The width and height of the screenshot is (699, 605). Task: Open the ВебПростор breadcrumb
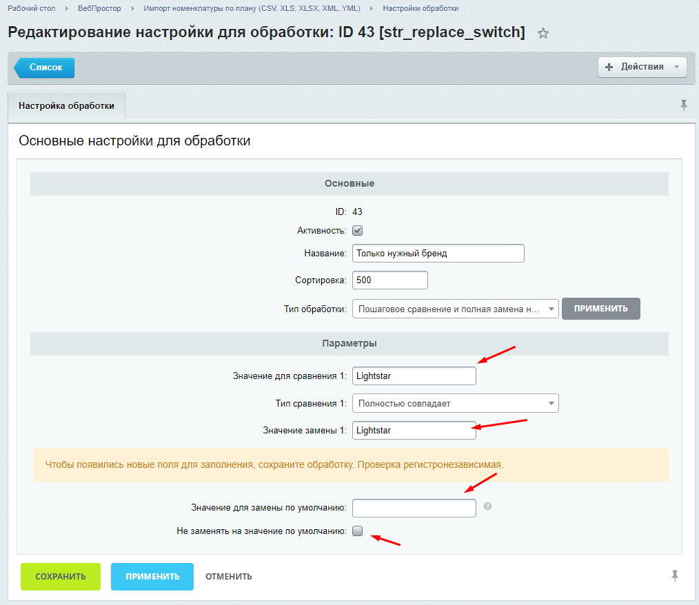coord(99,8)
